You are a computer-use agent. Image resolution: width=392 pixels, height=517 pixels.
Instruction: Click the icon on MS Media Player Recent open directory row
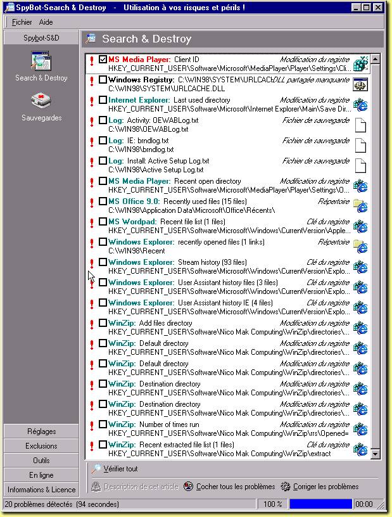(360, 186)
